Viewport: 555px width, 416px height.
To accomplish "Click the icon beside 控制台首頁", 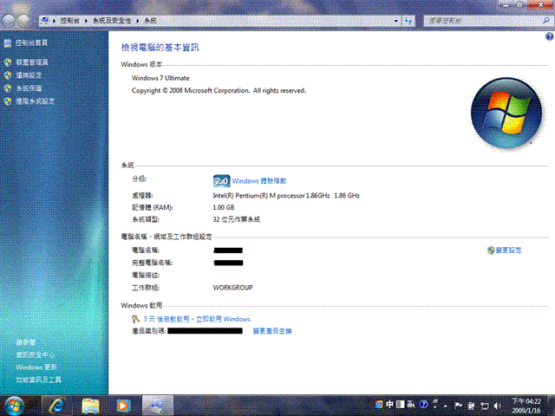I will pyautogui.click(x=8, y=43).
